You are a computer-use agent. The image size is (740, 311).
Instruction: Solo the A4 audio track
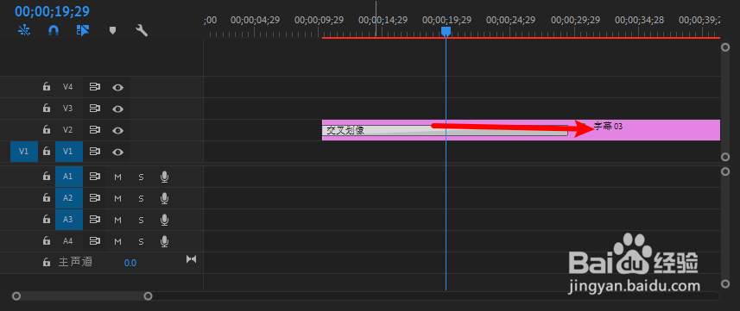141,241
